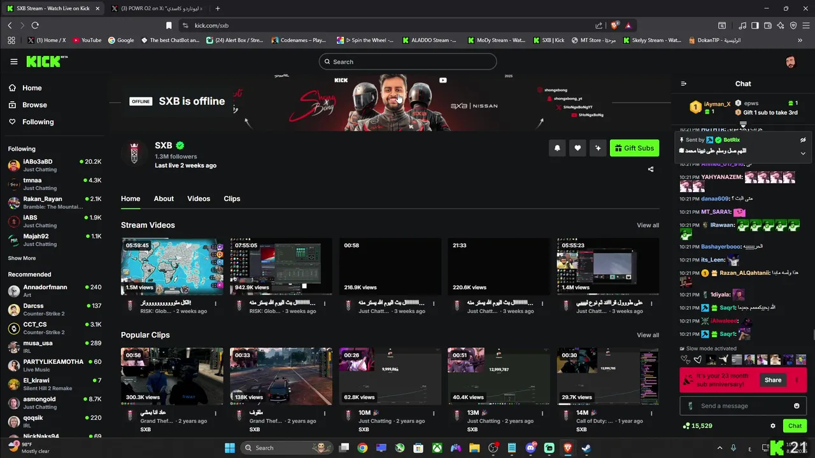
Task: Open Discord from taskbar
Action: tap(531, 448)
